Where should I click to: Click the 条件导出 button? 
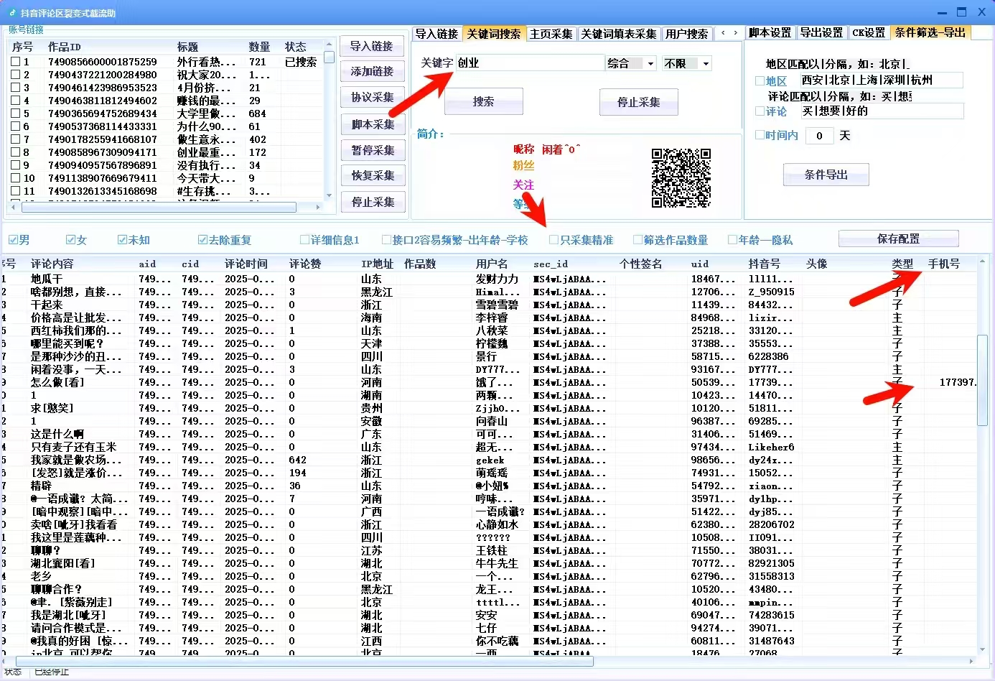pyautogui.click(x=826, y=175)
